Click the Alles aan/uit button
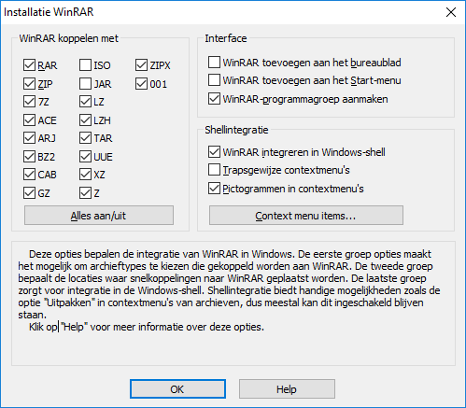Image resolution: width=466 pixels, height=408 pixels. [x=99, y=215]
